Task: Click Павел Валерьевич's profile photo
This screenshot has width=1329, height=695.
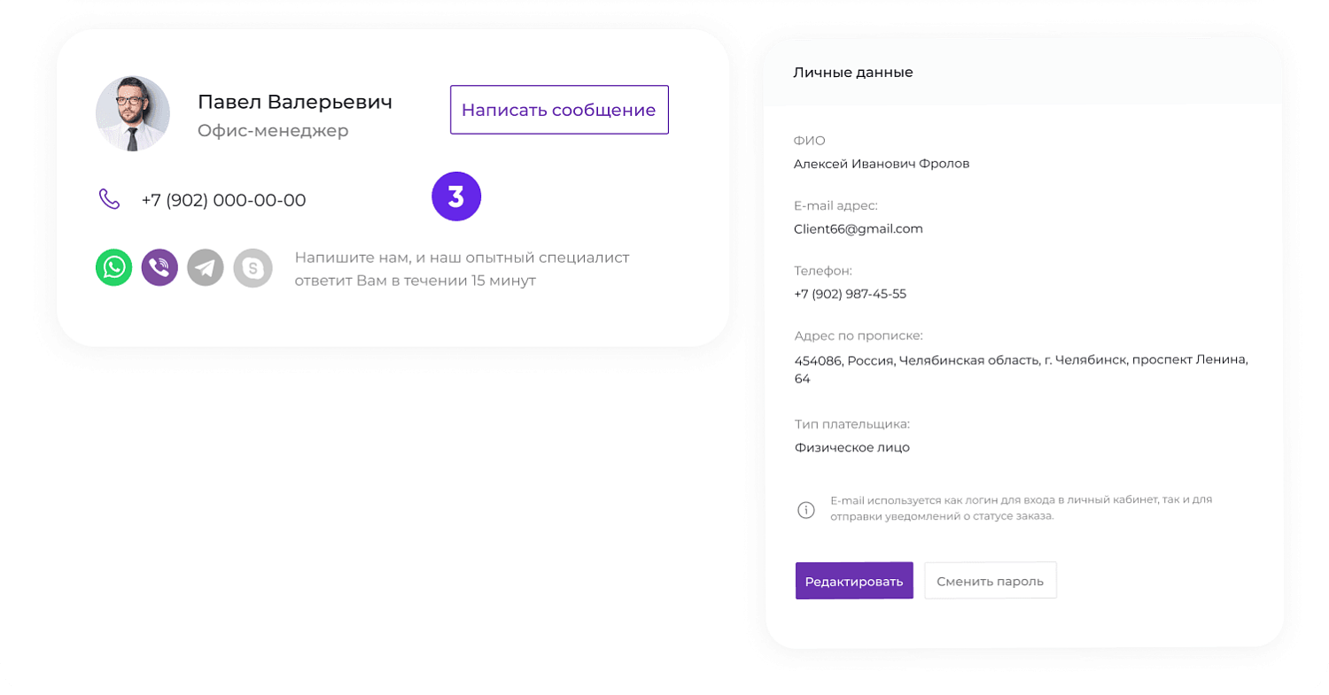Action: coord(133,113)
